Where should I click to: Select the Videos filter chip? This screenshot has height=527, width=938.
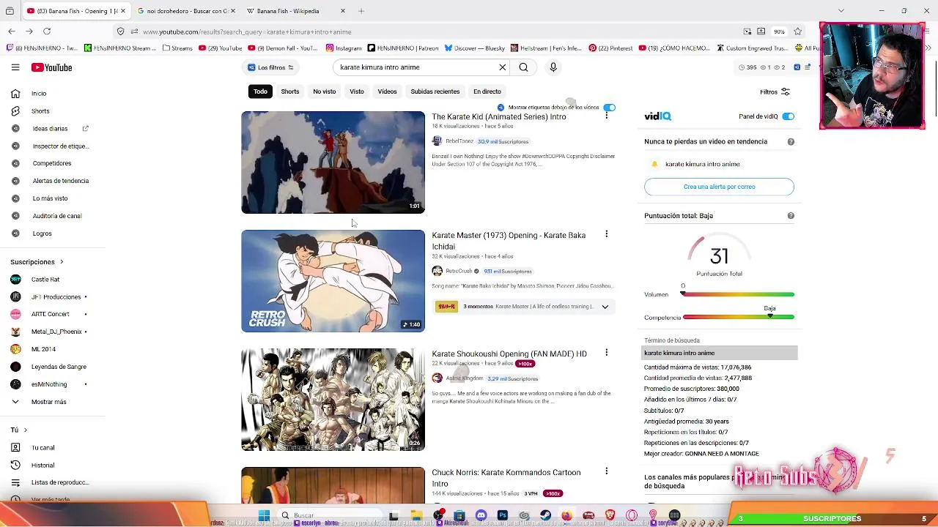[387, 91]
